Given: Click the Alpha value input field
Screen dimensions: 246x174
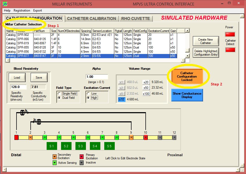Looking at the screenshot, I should (97, 77).
